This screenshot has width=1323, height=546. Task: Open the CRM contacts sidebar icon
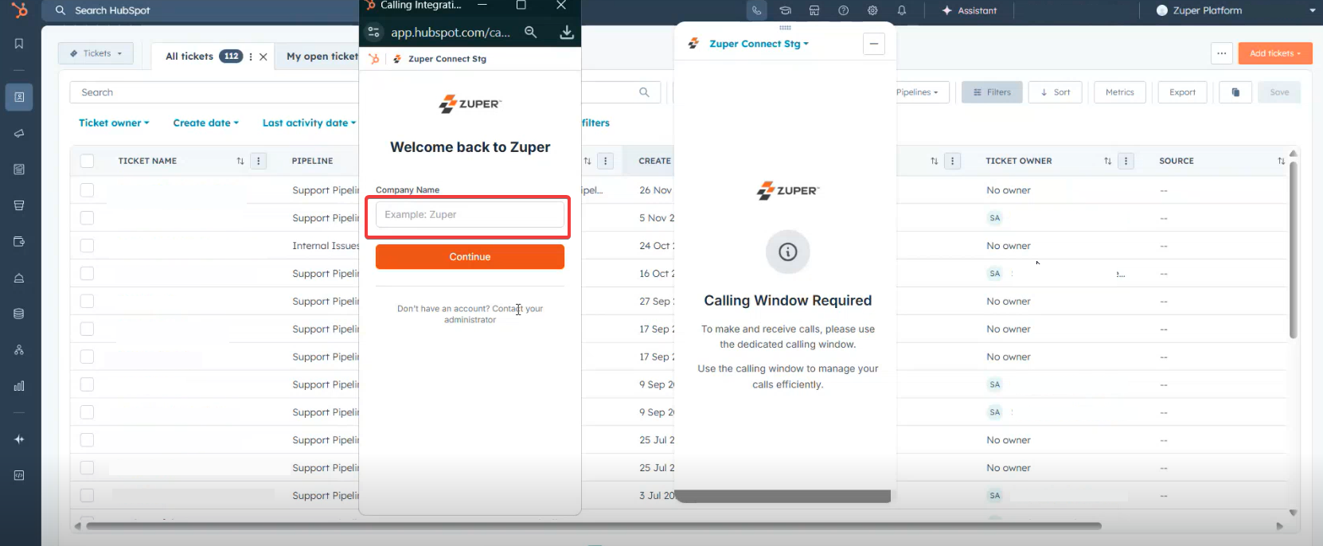tap(19, 97)
